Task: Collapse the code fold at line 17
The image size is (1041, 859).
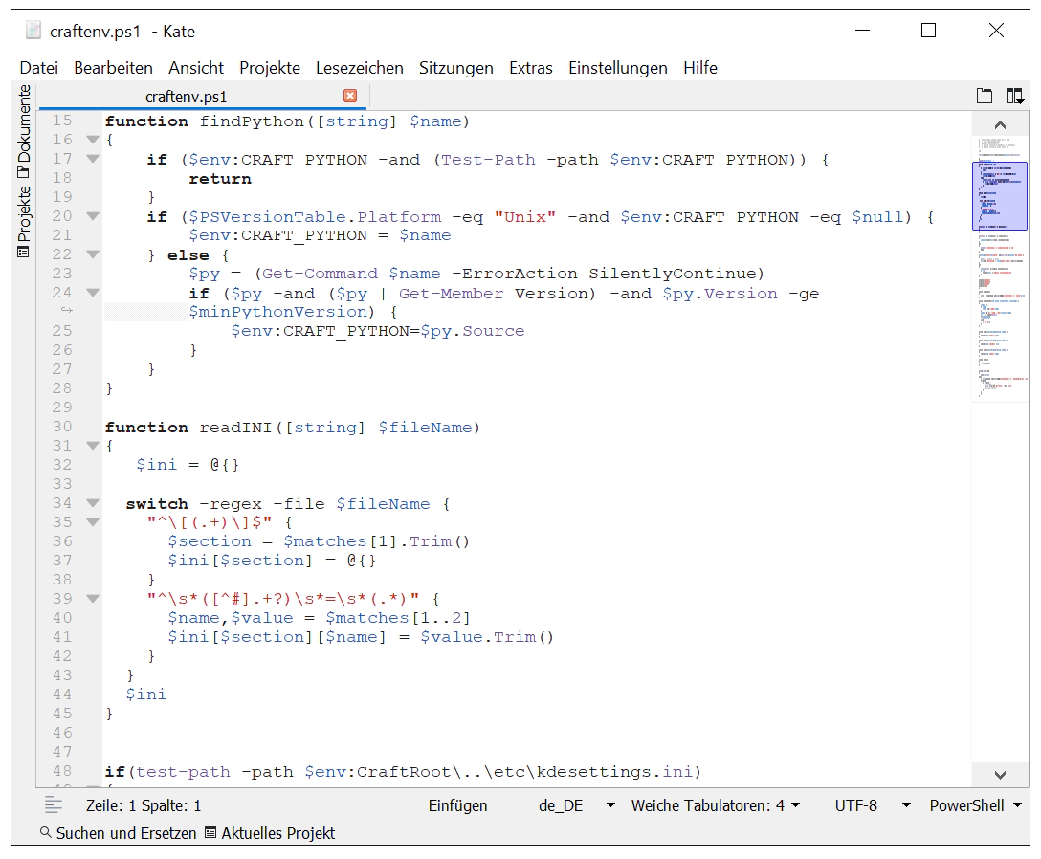Action: [x=93, y=159]
